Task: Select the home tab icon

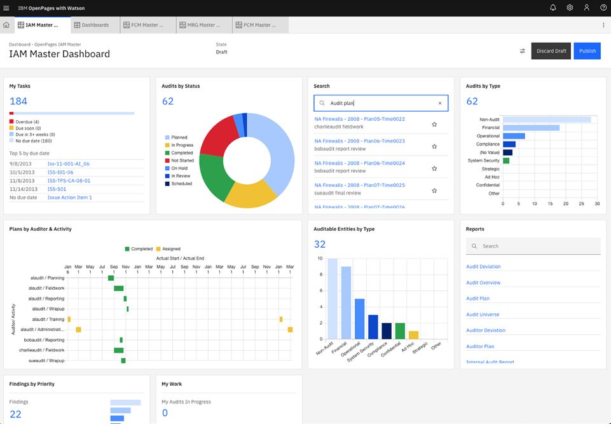Action: (6, 24)
